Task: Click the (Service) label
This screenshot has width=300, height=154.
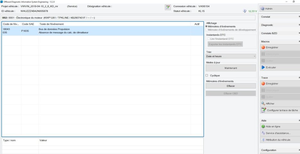Action: tap(72, 6)
